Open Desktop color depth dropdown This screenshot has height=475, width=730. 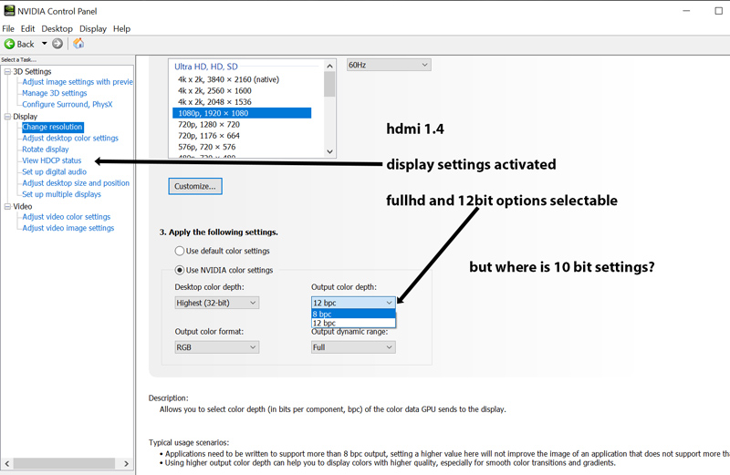[x=217, y=303]
